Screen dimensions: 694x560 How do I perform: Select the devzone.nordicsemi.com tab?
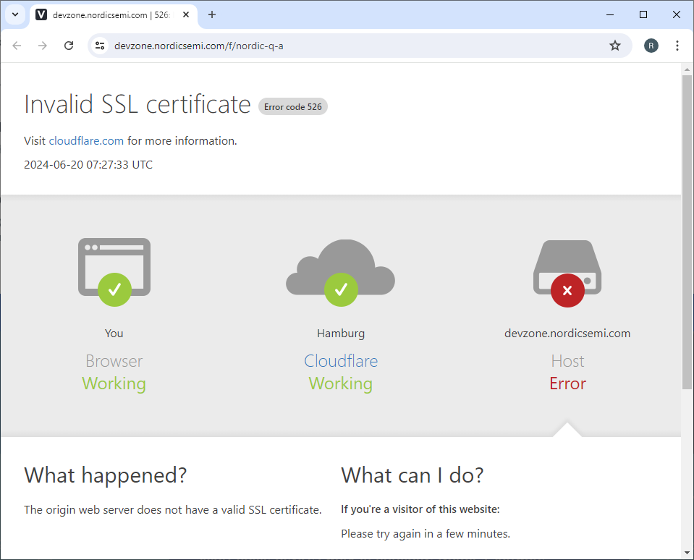coord(114,15)
